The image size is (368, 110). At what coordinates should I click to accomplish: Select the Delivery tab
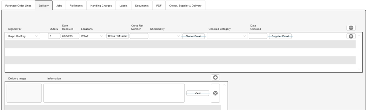click(44, 6)
